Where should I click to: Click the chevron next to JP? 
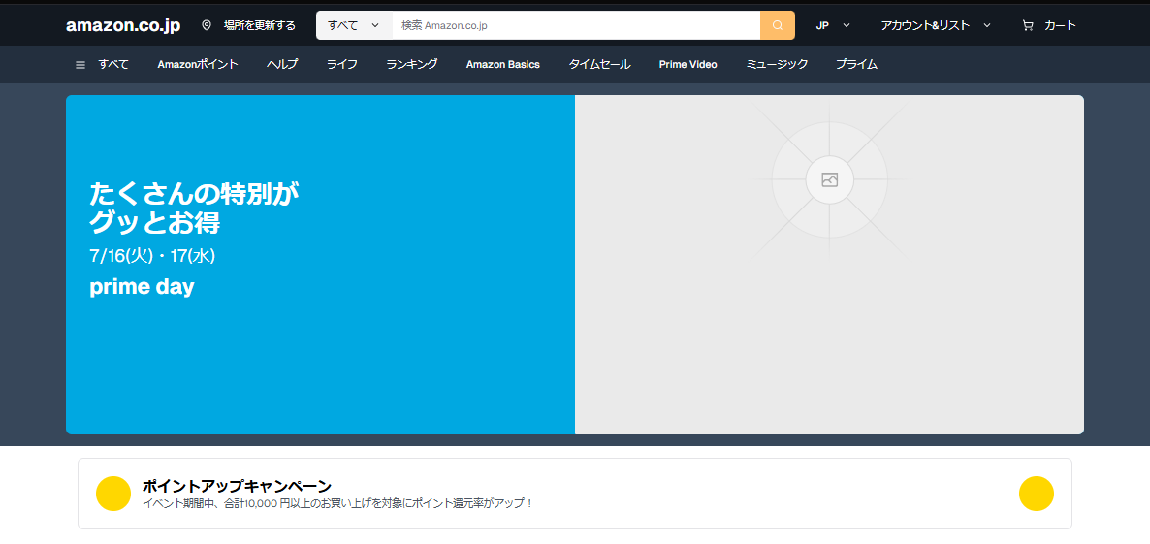[x=847, y=25]
